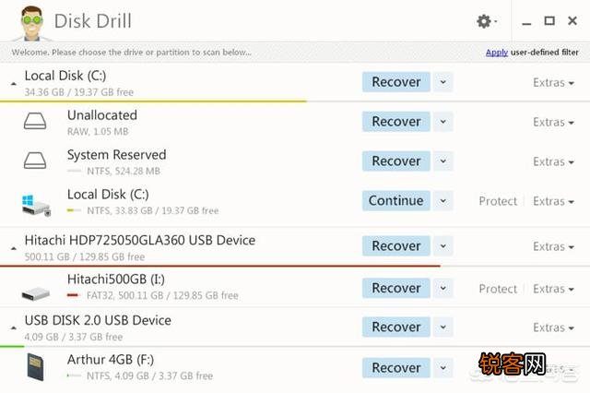Select the System Reserved drive icon
Image resolution: width=590 pixels, height=393 pixels.
(x=35, y=161)
